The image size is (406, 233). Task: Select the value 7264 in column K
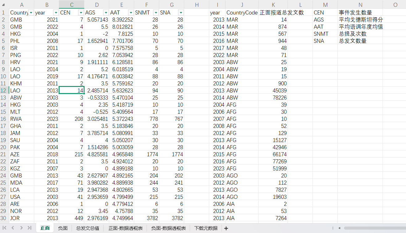coord(273,218)
